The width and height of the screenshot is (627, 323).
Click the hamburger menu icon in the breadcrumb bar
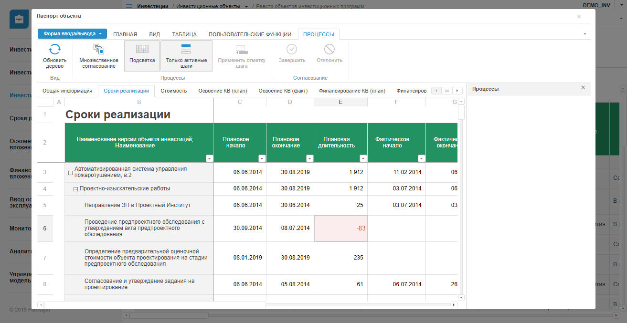pos(129,6)
